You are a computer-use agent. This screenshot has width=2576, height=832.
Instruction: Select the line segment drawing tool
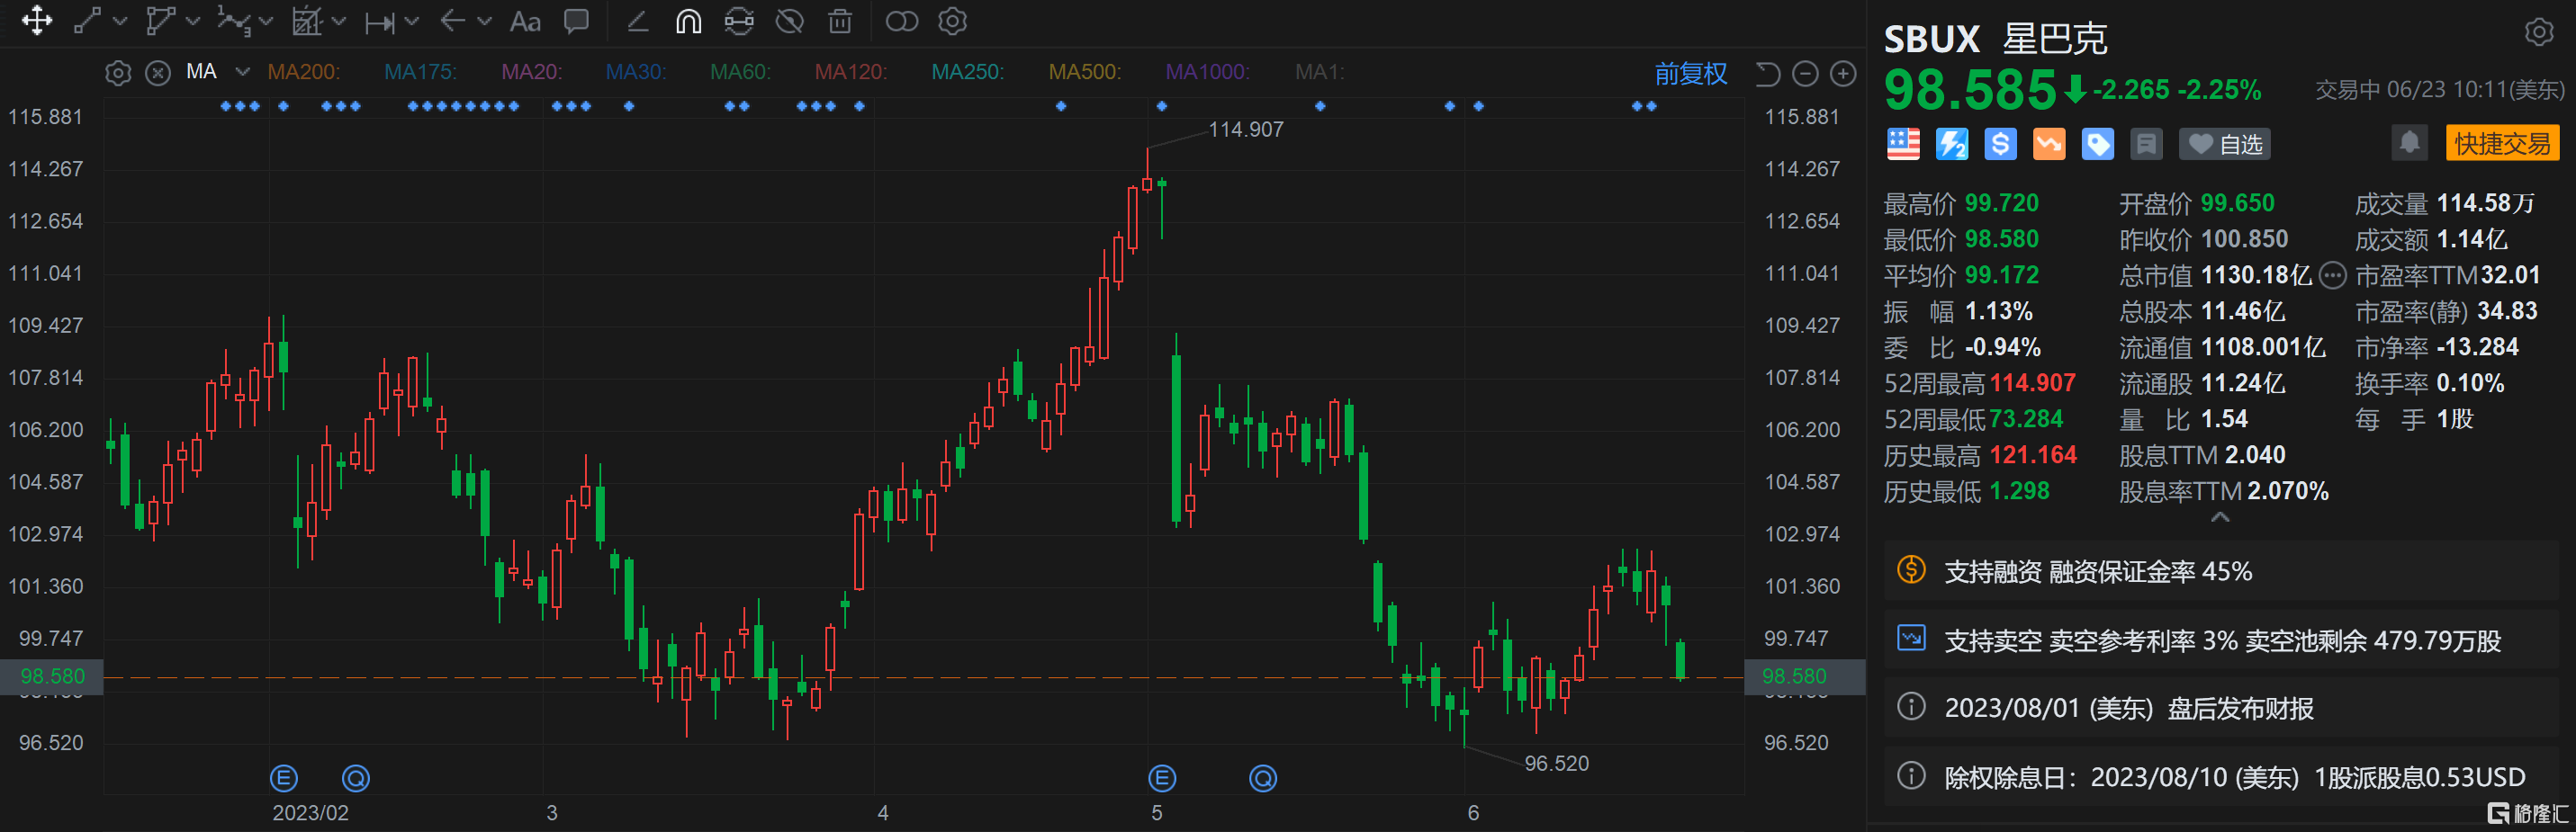(x=88, y=21)
